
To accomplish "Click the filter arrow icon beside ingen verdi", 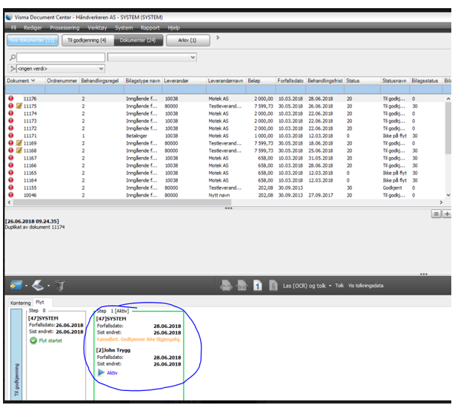I will point(13,68).
